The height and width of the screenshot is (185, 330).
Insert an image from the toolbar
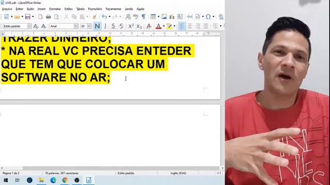164,16
